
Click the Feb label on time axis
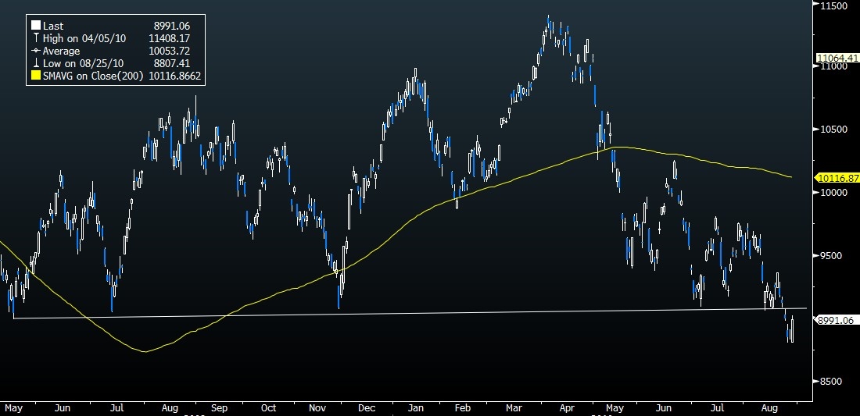point(461,407)
